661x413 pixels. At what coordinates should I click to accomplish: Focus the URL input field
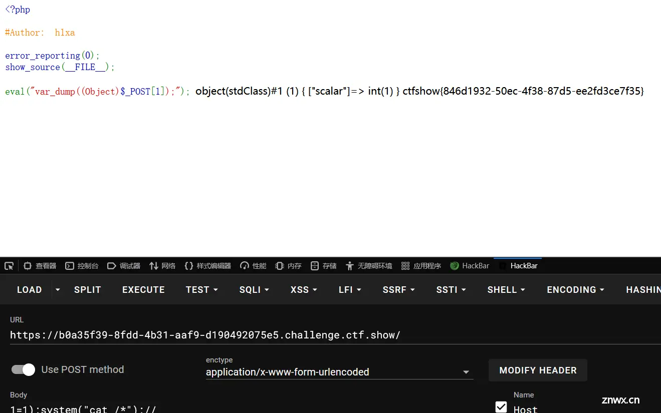coord(335,335)
